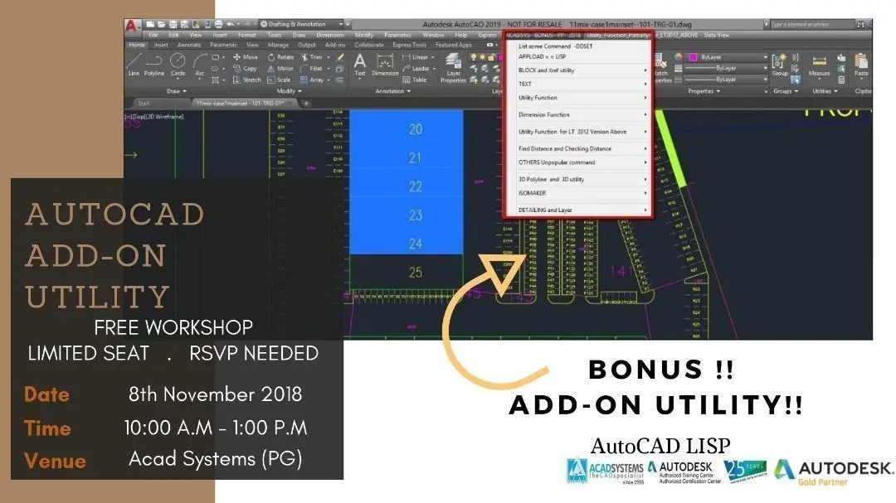Click the Measure tool
This screenshot has height=503, width=896.
point(819,65)
